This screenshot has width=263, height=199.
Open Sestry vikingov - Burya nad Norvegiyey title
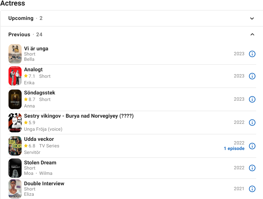click(x=79, y=116)
